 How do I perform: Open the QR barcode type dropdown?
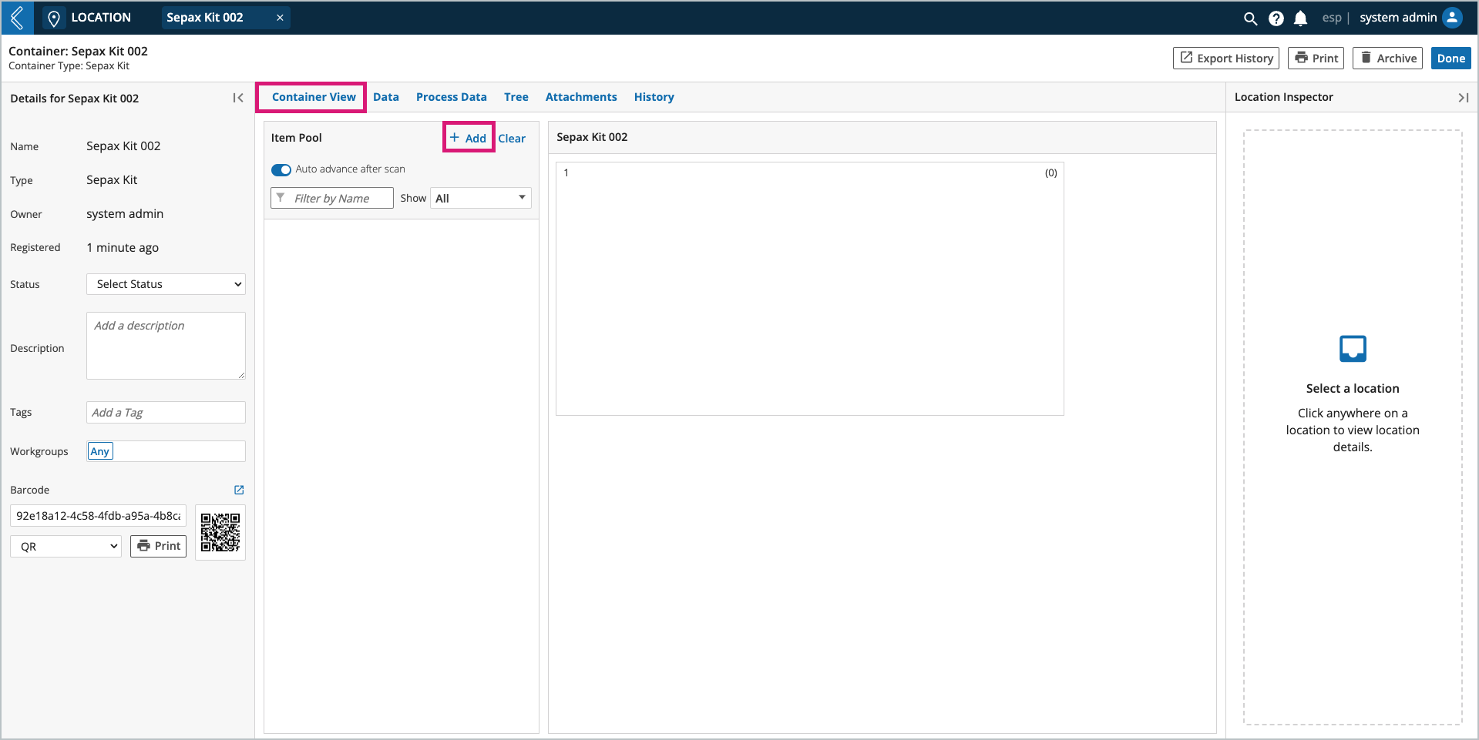point(66,547)
